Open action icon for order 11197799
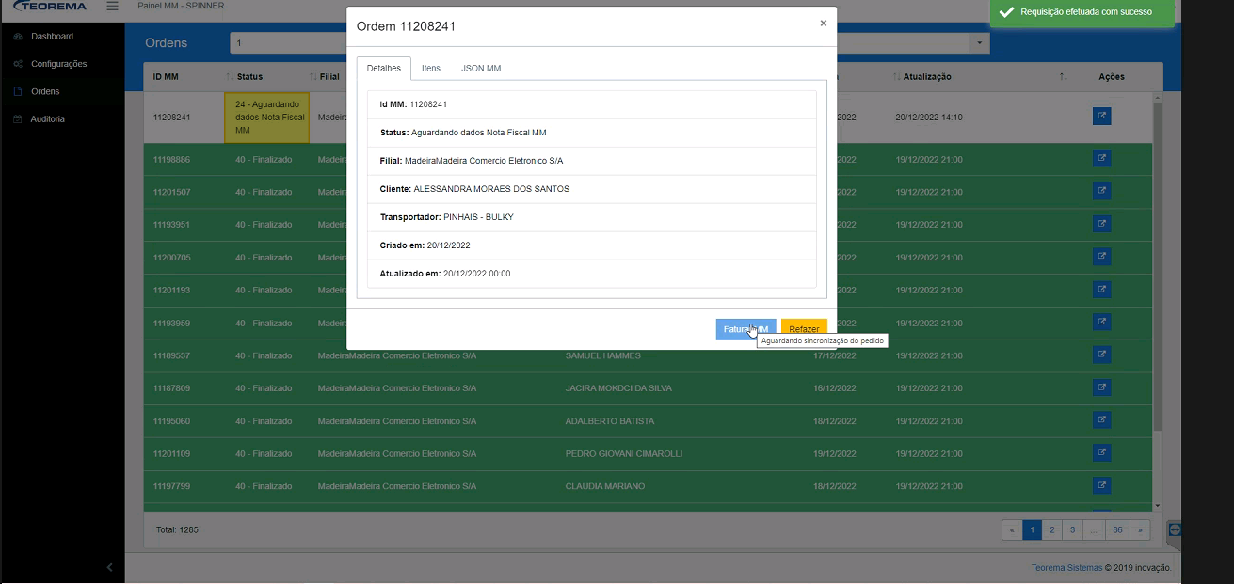The image size is (1234, 584). [x=1101, y=486]
